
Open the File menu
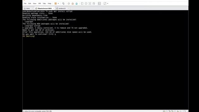click(25, 3)
